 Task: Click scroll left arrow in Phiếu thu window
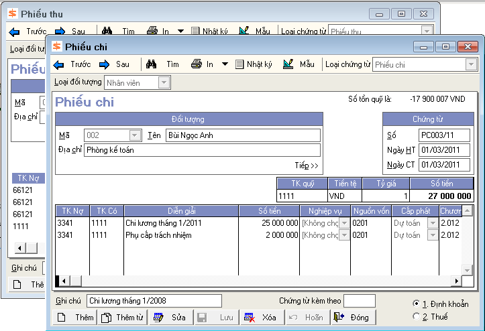(x=20, y=248)
